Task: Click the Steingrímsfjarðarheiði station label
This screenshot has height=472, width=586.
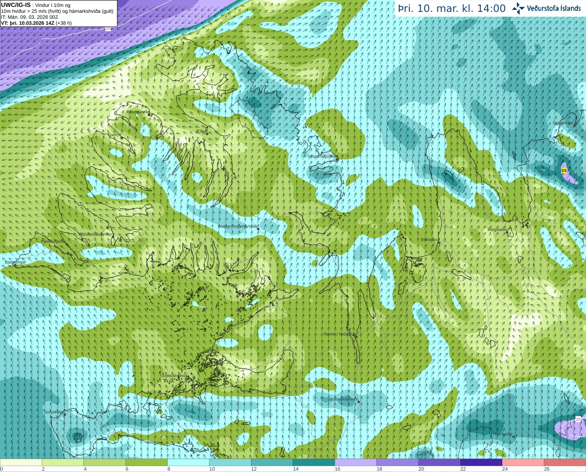Action: pyautogui.click(x=237, y=226)
